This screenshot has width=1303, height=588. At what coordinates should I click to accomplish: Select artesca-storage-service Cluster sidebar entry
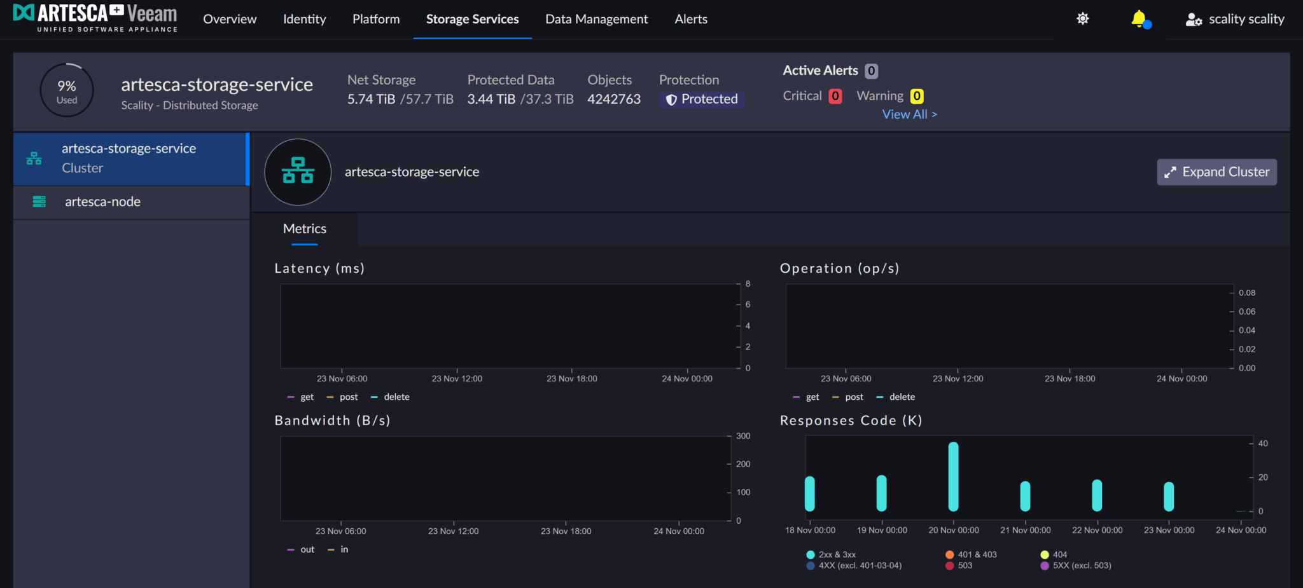click(129, 158)
